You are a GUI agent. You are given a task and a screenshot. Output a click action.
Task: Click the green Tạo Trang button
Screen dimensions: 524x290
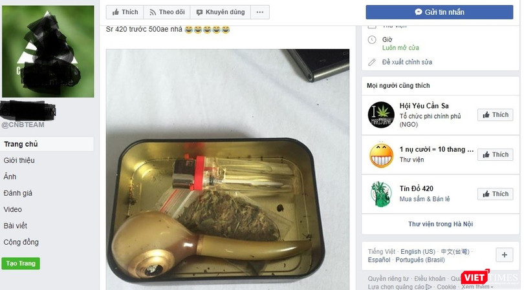[x=21, y=264]
